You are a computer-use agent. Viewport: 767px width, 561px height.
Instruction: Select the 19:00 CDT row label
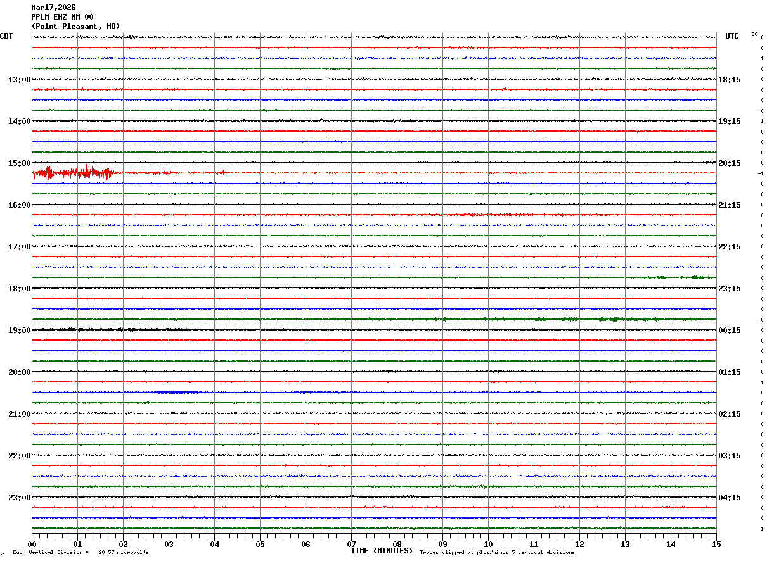coord(19,331)
